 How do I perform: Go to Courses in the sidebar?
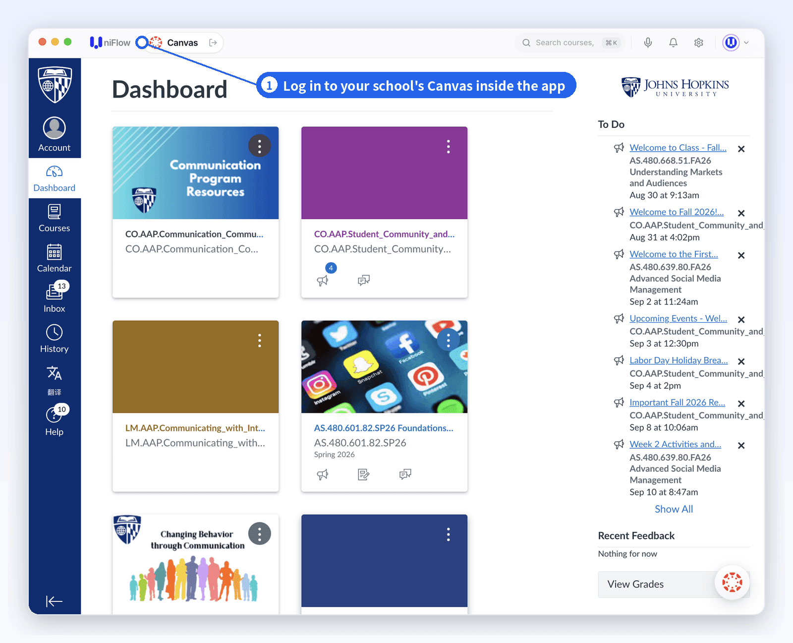click(55, 218)
